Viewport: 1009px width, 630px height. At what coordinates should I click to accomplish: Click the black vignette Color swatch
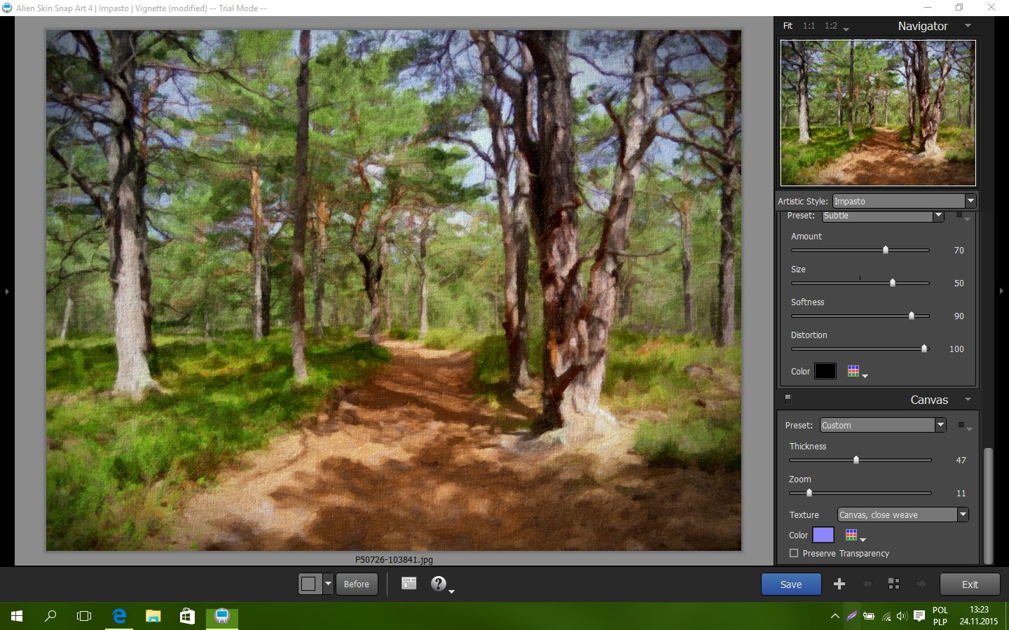pyautogui.click(x=825, y=371)
